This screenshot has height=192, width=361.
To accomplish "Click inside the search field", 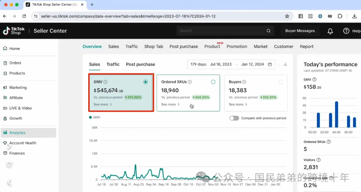I will coord(224,31).
